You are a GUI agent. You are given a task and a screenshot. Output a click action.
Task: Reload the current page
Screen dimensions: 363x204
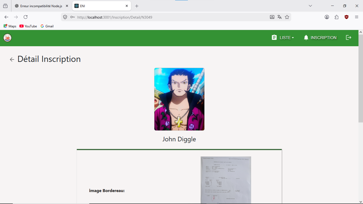click(26, 17)
